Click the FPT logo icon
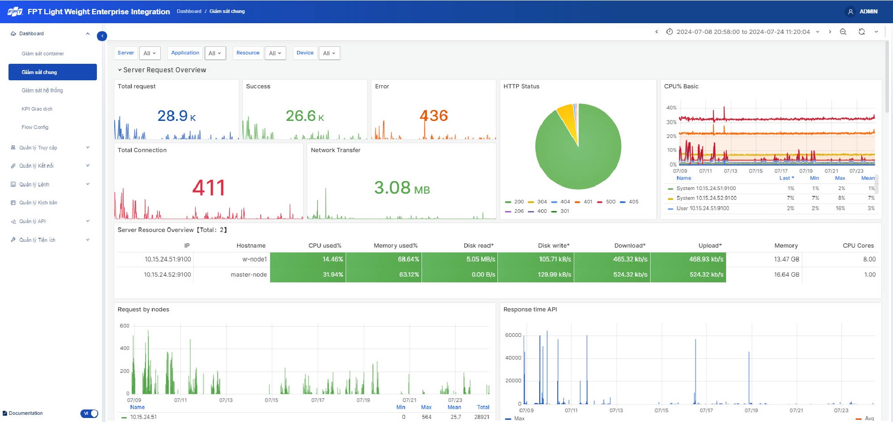Viewport: 893px width, 422px height. (x=15, y=12)
